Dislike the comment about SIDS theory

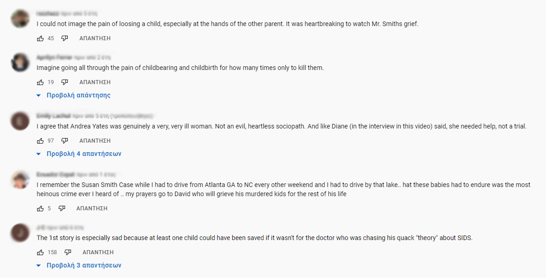tap(68, 252)
